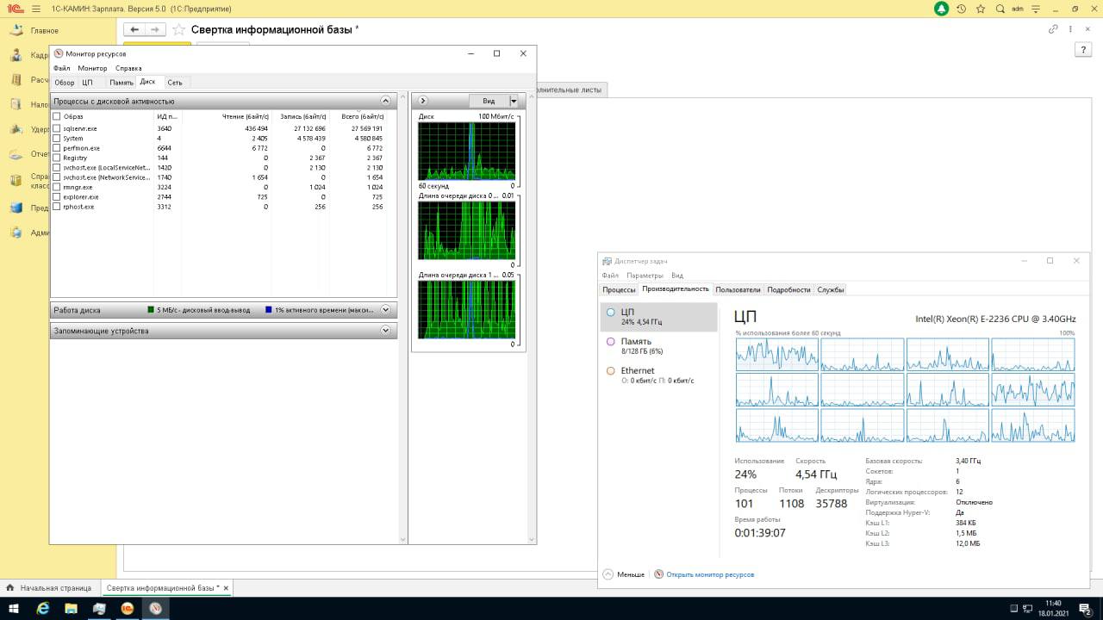Open File Explorer from taskbar

71,609
